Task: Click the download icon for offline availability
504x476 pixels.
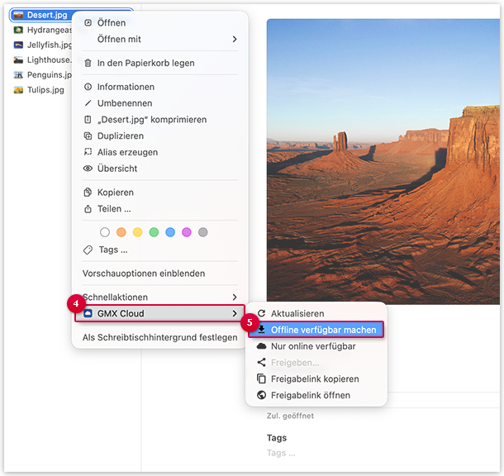Action: click(x=262, y=330)
